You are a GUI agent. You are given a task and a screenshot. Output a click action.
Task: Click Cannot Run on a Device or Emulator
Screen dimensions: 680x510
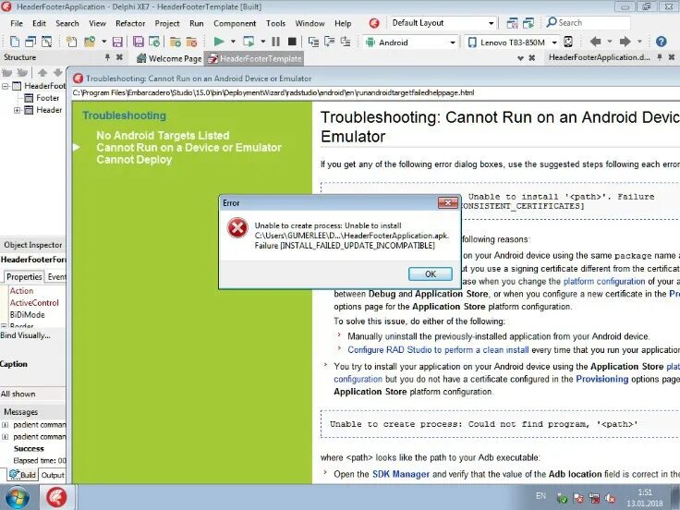(x=188, y=148)
